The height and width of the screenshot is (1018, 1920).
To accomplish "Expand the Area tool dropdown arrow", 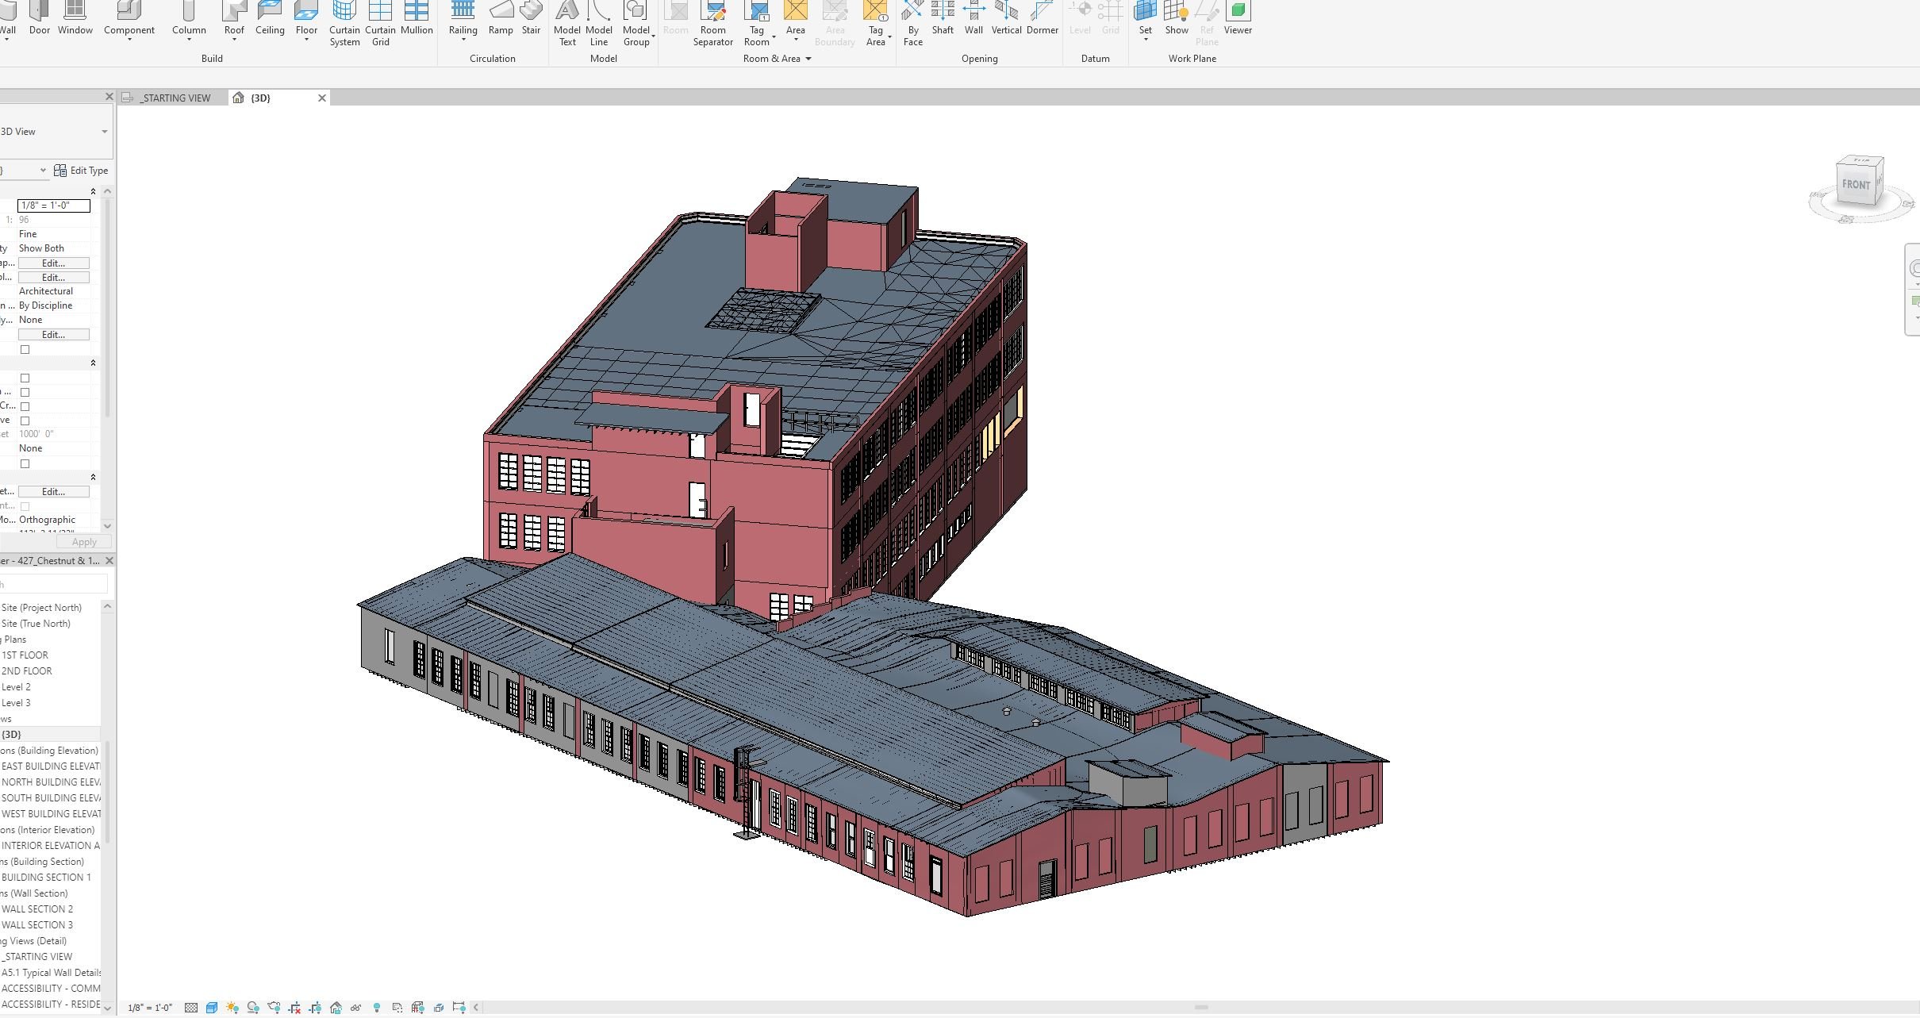I will pyautogui.click(x=796, y=41).
